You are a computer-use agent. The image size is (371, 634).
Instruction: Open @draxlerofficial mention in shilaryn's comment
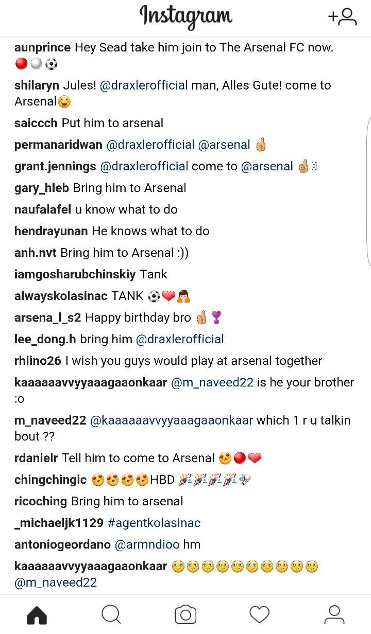[x=144, y=85]
